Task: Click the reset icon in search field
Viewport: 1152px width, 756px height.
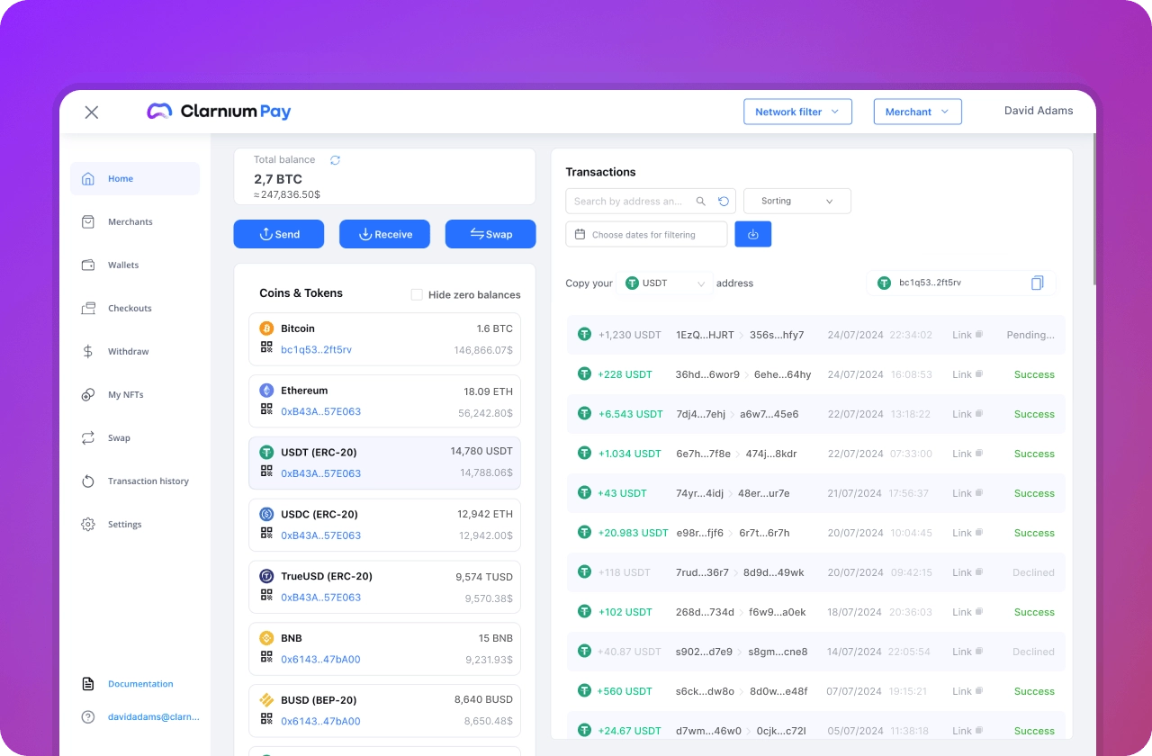Action: click(724, 202)
